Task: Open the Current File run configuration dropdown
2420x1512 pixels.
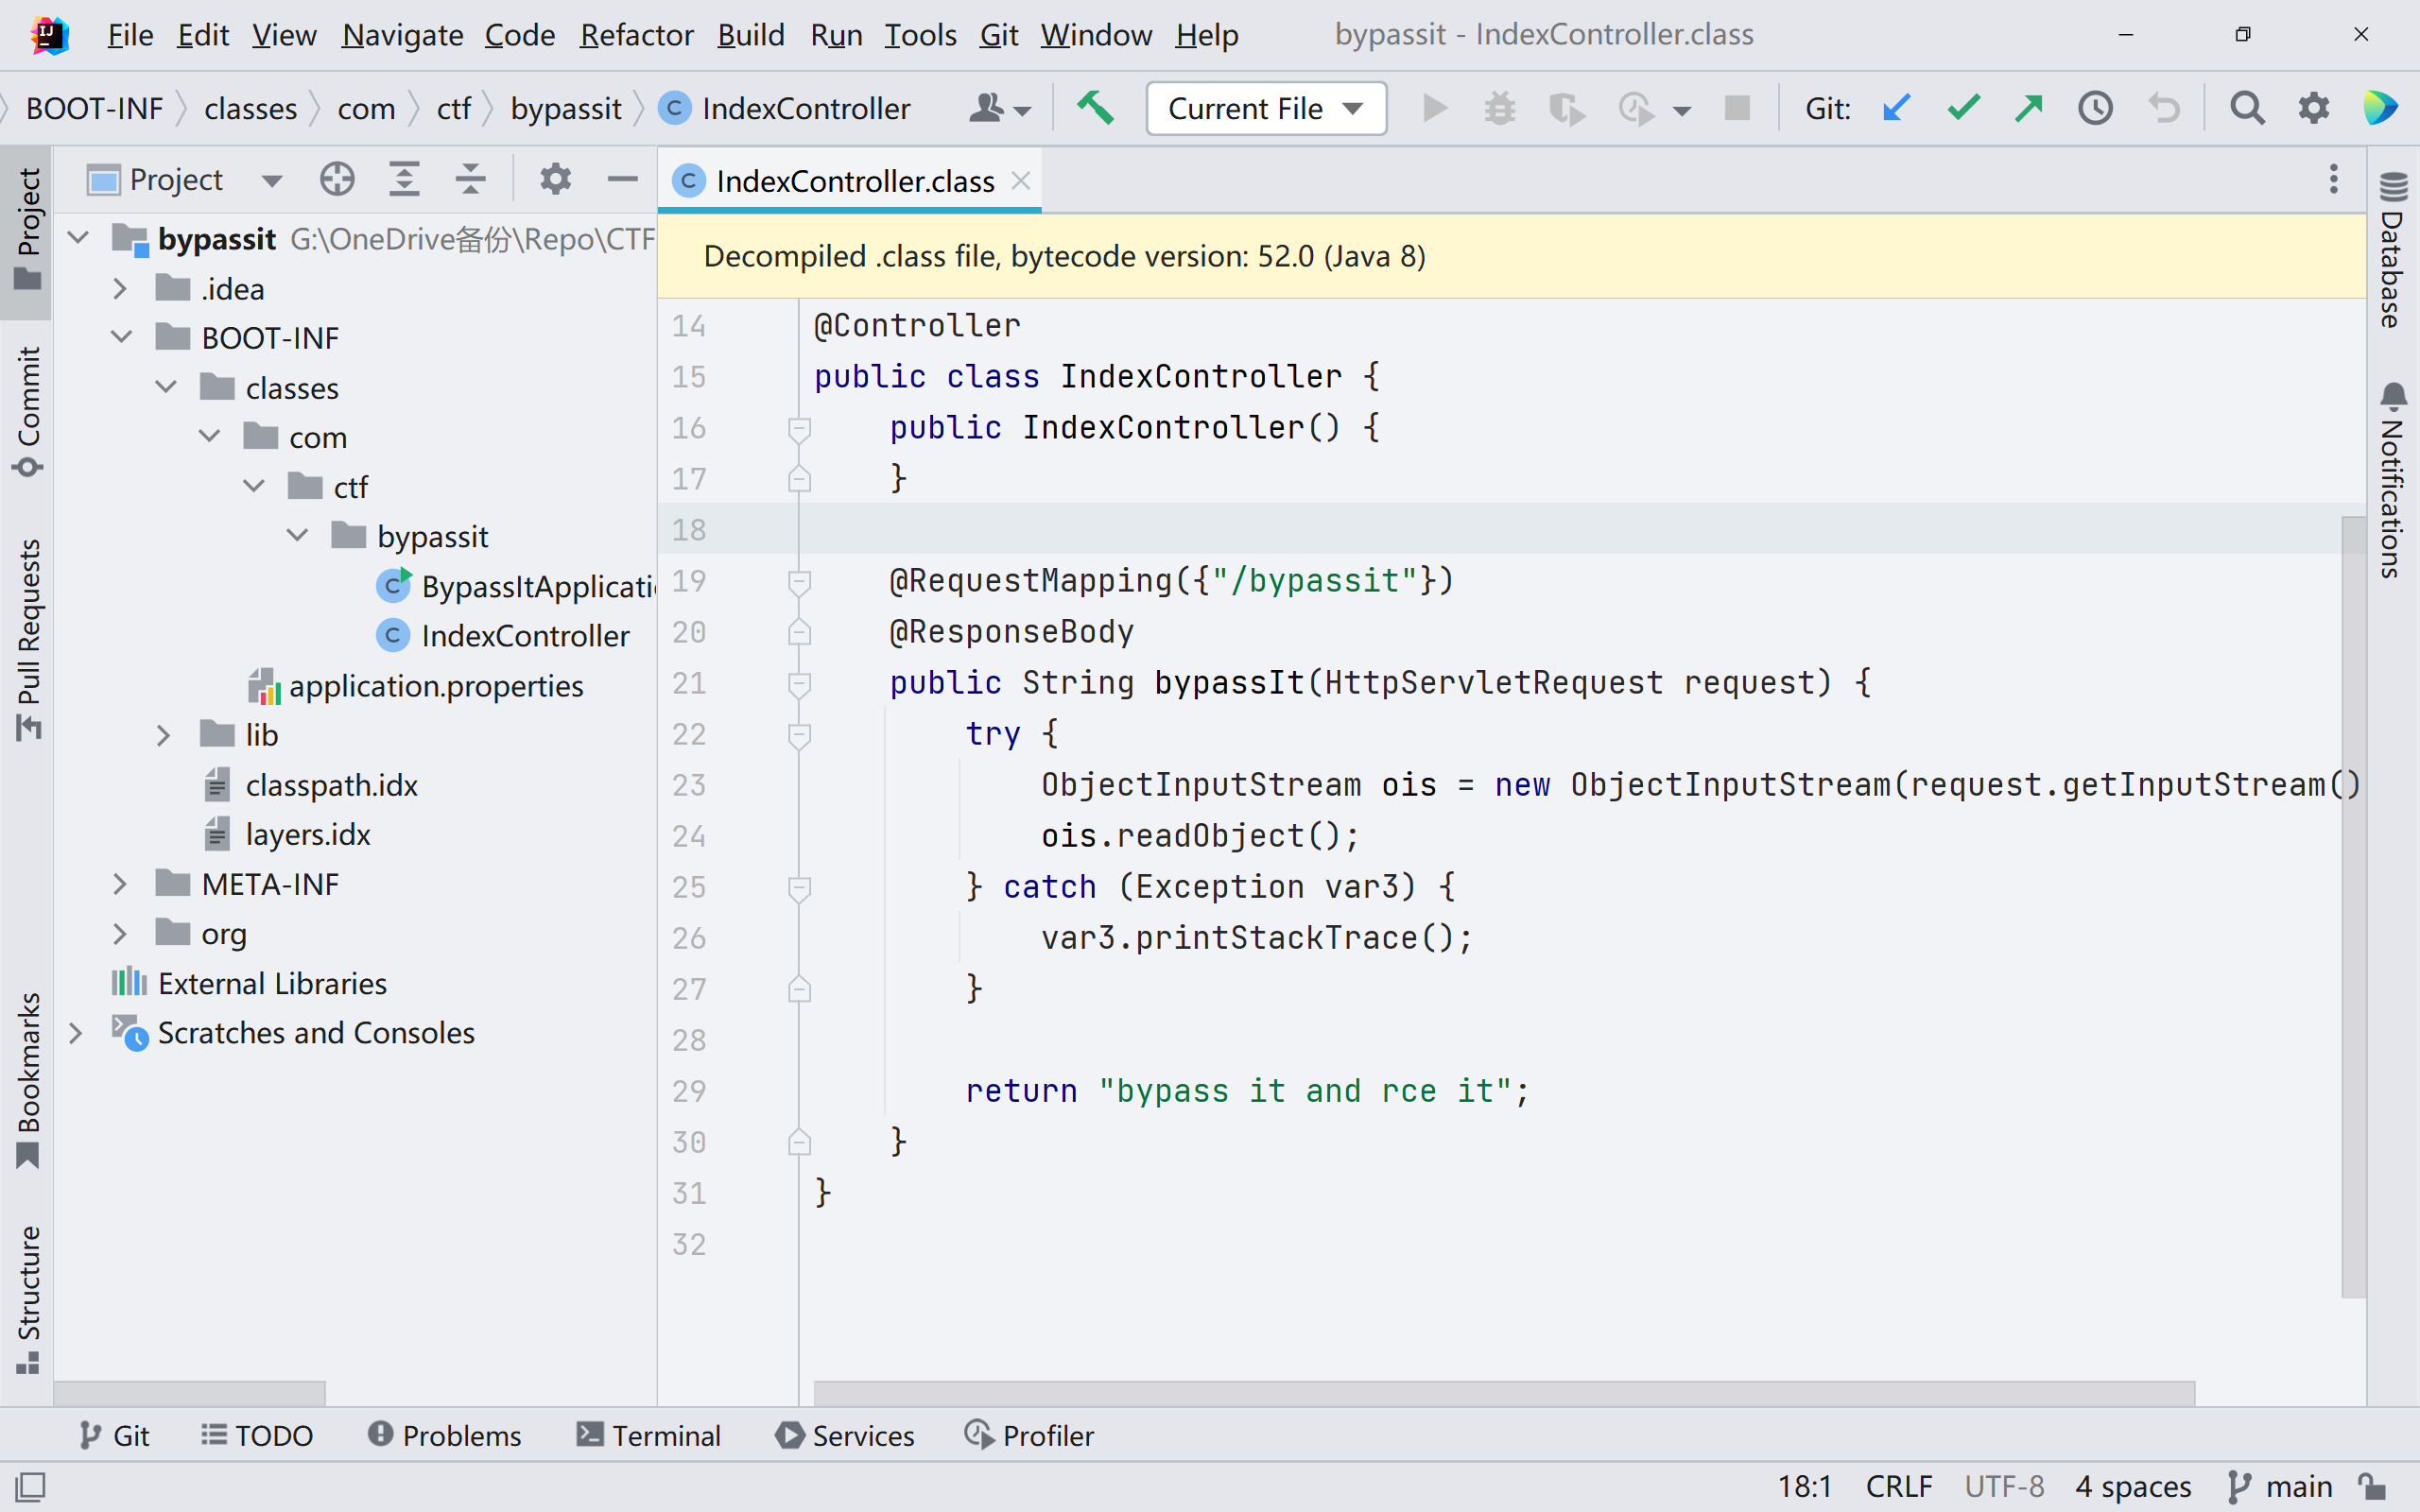Action: 1265,108
